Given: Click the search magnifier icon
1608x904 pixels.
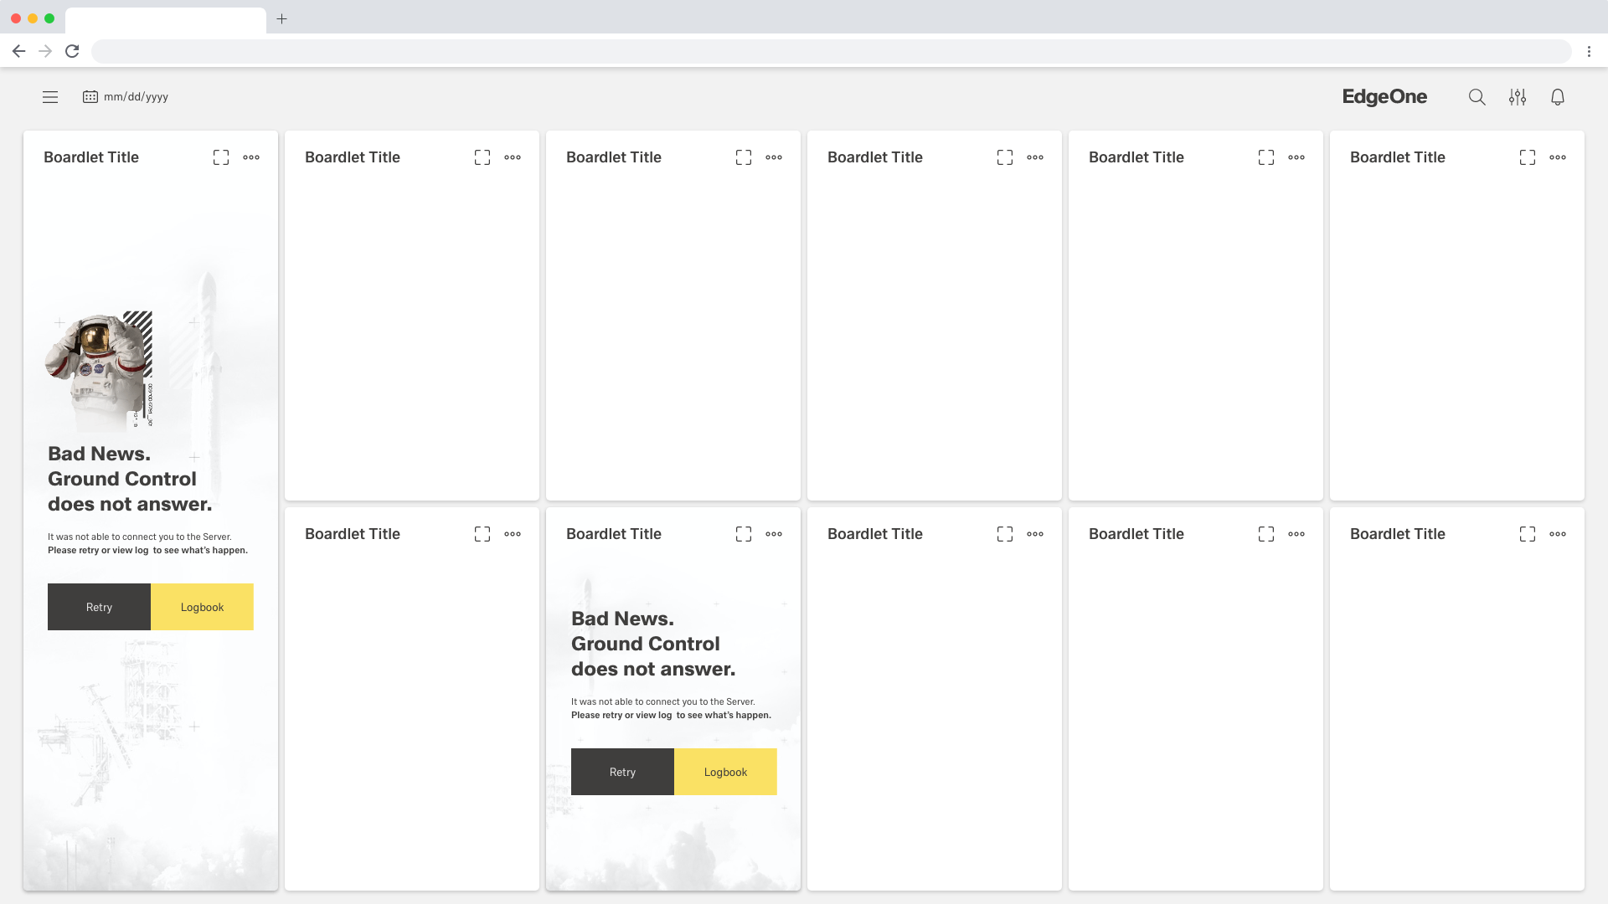Looking at the screenshot, I should [x=1477, y=97].
